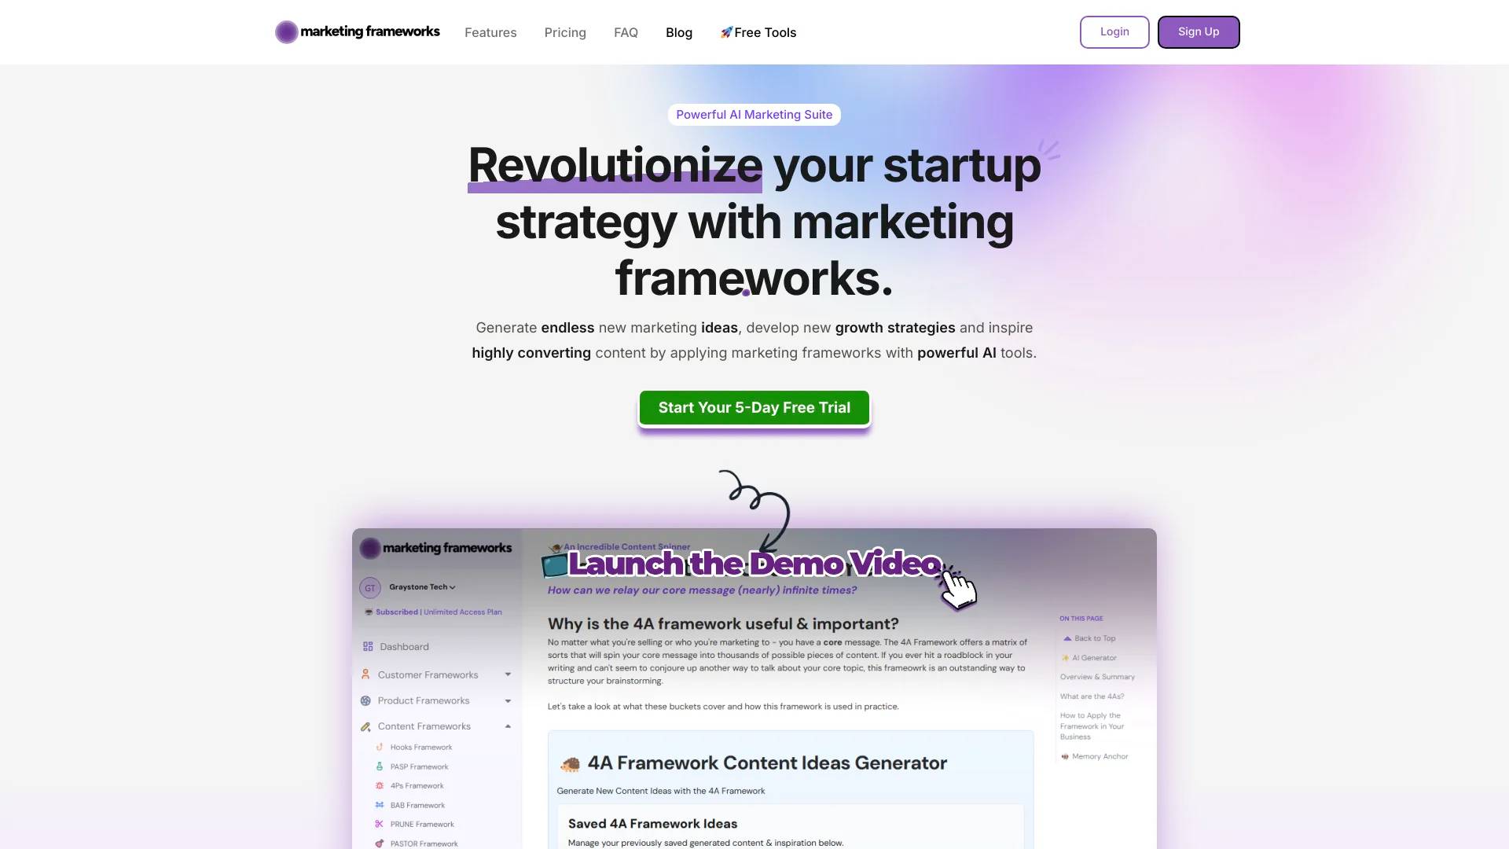The image size is (1509, 849).
Task: Open the Blog navigation menu item
Action: click(x=679, y=32)
